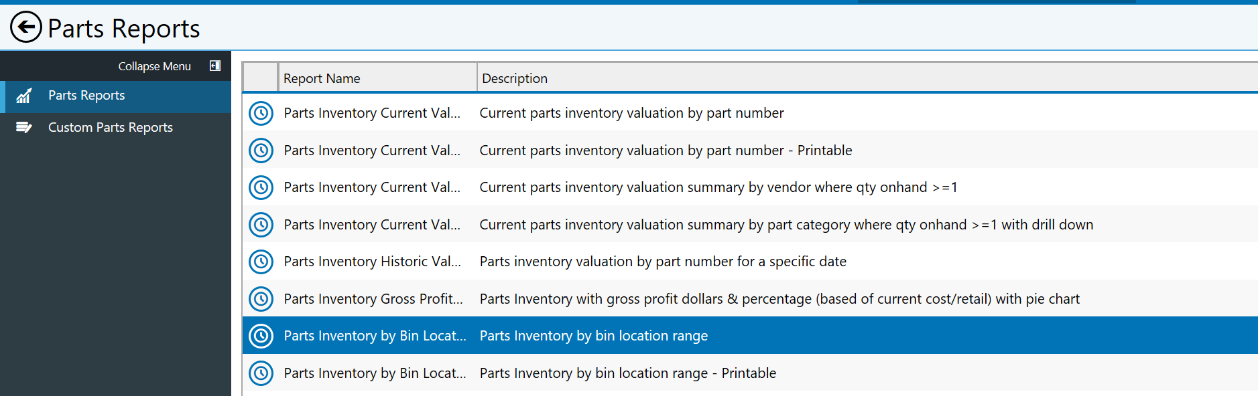Click report name in bin location range Printable row
The width and height of the screenshot is (1258, 396).
pyautogui.click(x=375, y=373)
